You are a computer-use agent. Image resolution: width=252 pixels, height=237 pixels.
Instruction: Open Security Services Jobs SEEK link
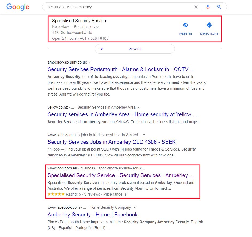(112, 142)
